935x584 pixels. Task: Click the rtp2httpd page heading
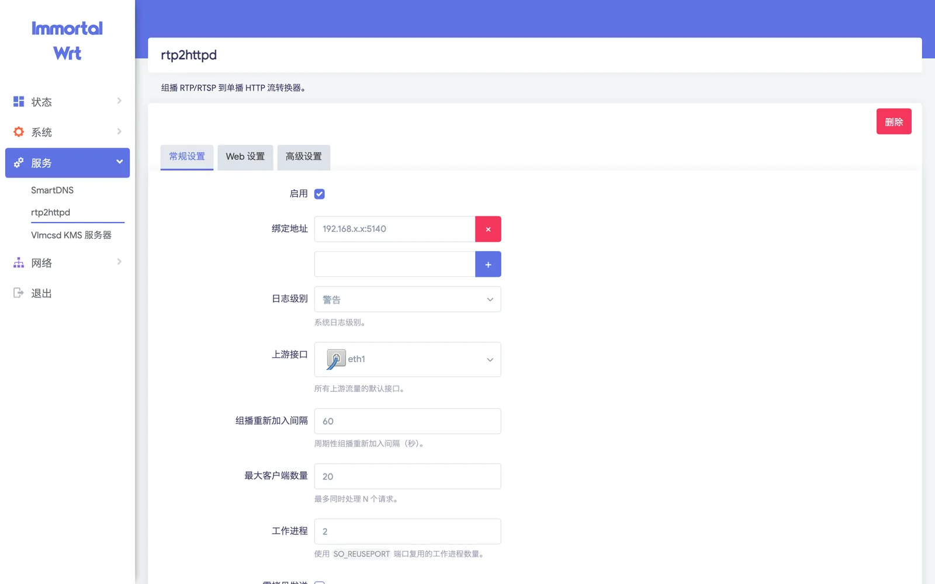(189, 55)
